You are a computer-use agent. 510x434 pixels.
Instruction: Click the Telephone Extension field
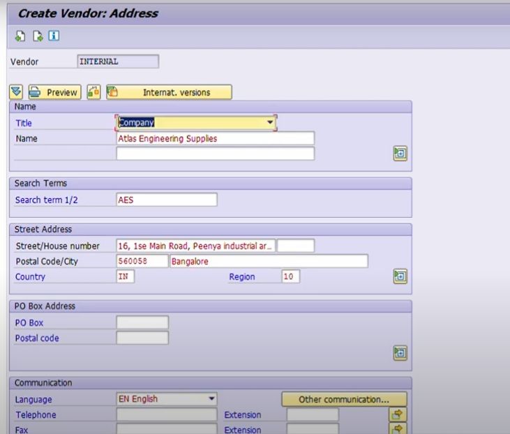[313, 414]
